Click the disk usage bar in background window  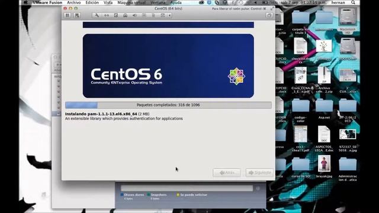(x=187, y=188)
